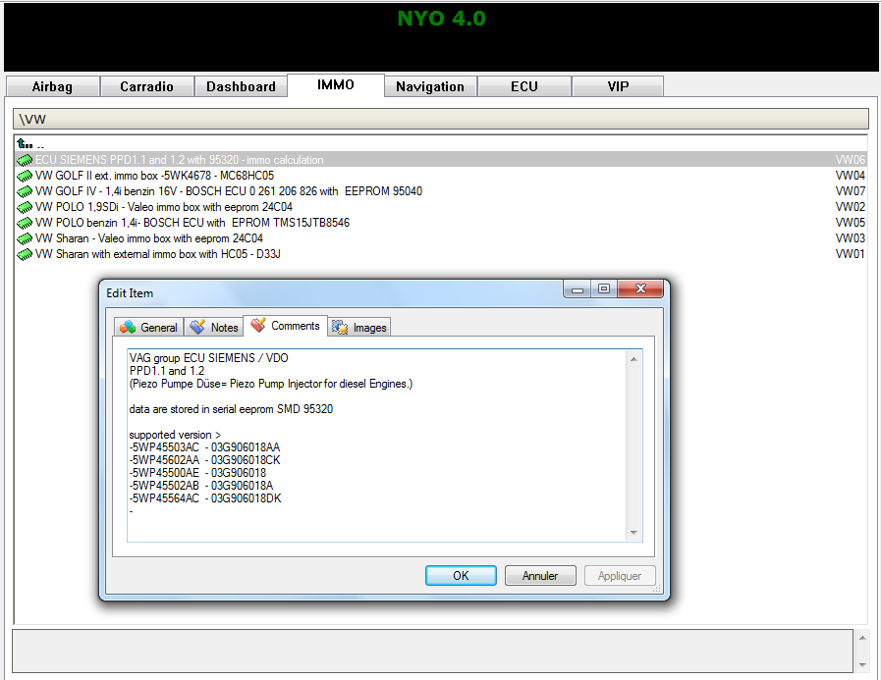Click the VW02 code label

tap(851, 207)
